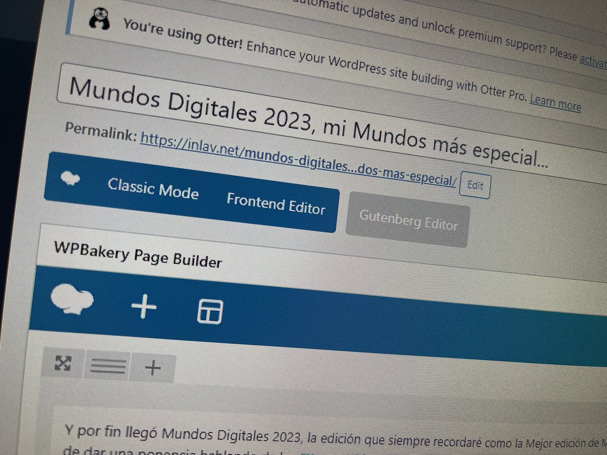Switch to Classic Mode
607x455 pixels.
point(153,189)
